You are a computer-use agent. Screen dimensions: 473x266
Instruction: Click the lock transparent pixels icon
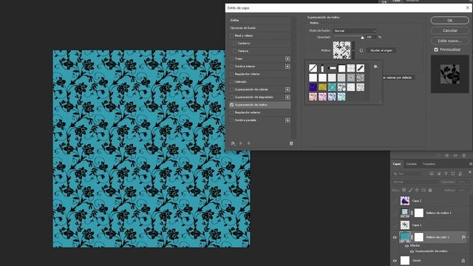tap(404, 190)
